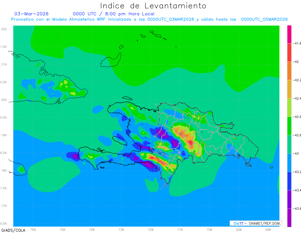Click the '-43.4' color bar label
Image resolution: width=301 pixels, height=233 pixels.
tap(297, 190)
